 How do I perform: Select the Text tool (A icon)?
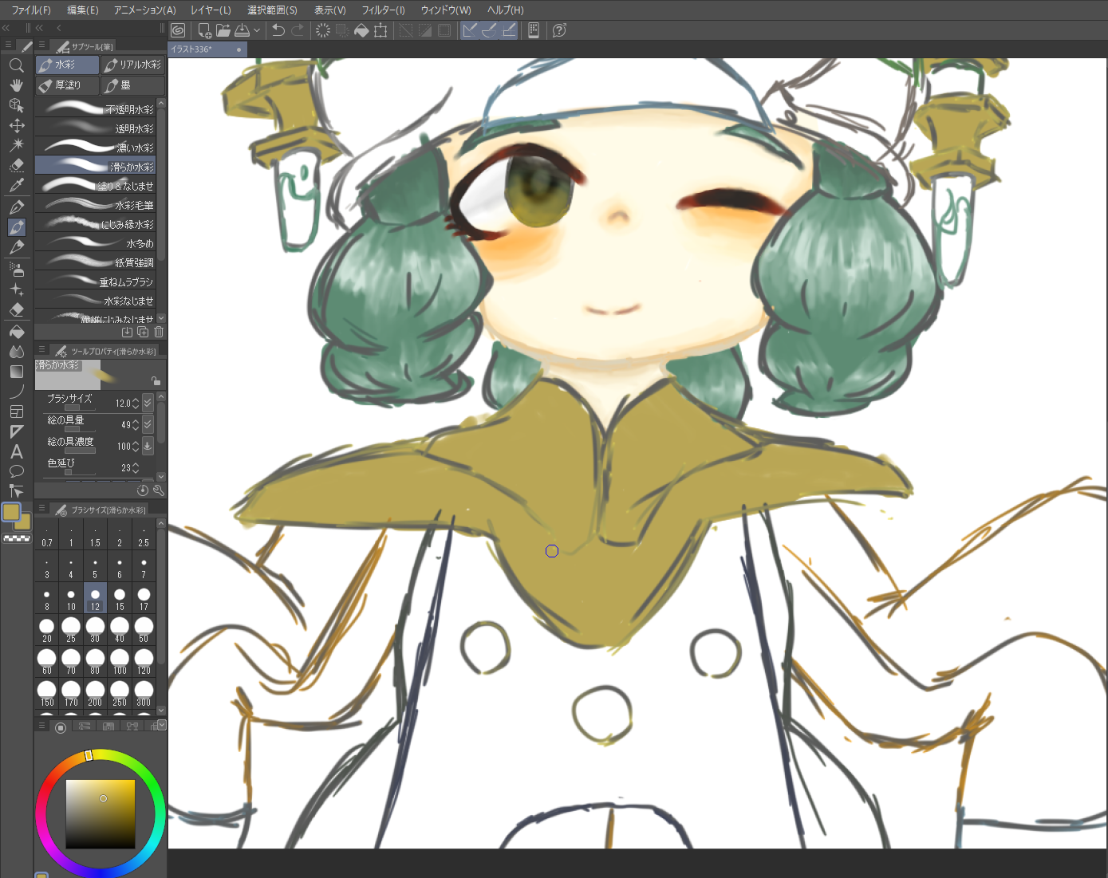pos(16,451)
